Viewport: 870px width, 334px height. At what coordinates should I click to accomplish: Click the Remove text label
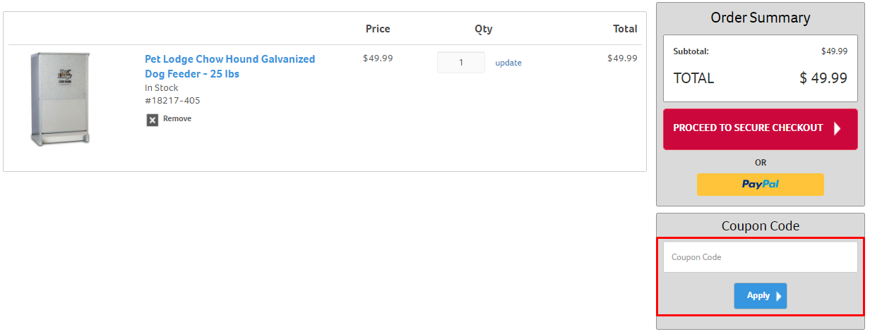pyautogui.click(x=177, y=118)
